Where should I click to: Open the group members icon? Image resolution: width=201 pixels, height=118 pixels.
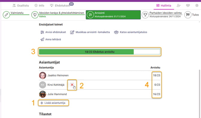[188, 5]
